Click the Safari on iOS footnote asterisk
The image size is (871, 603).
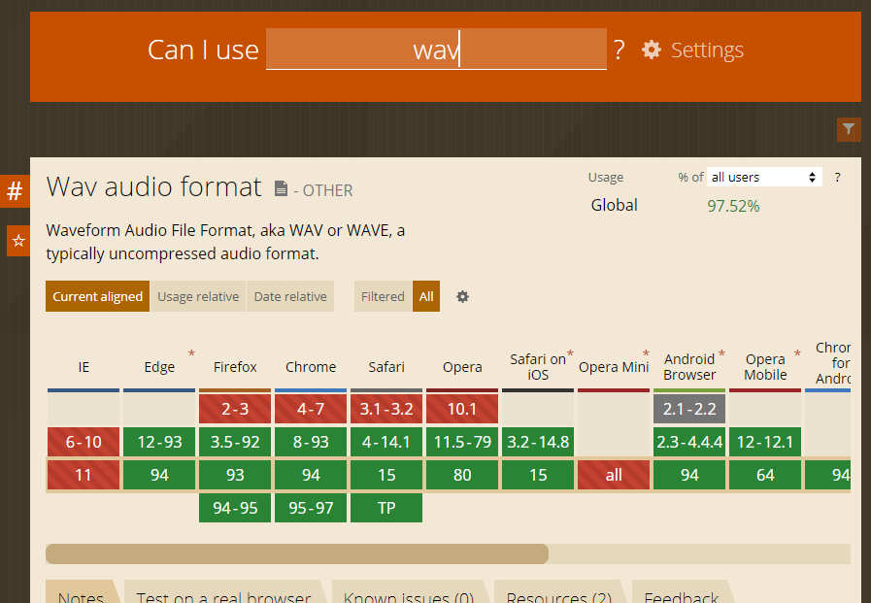click(570, 353)
